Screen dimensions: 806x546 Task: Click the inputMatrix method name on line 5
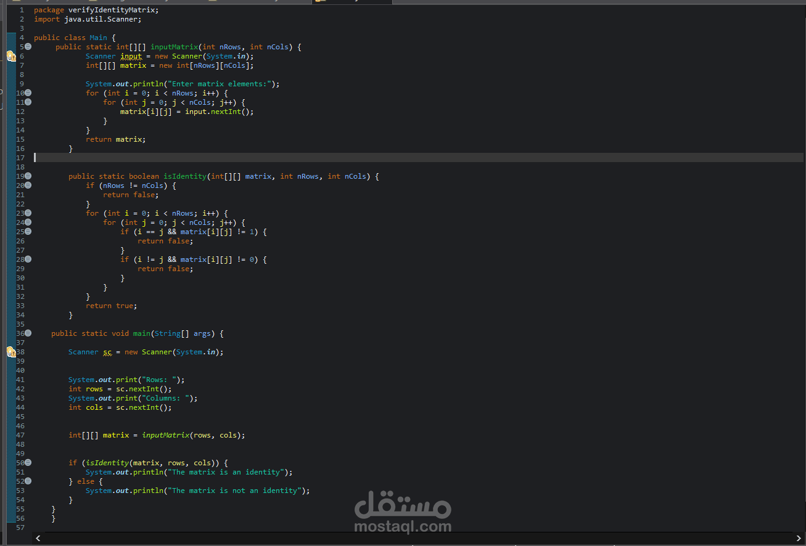pyautogui.click(x=174, y=47)
